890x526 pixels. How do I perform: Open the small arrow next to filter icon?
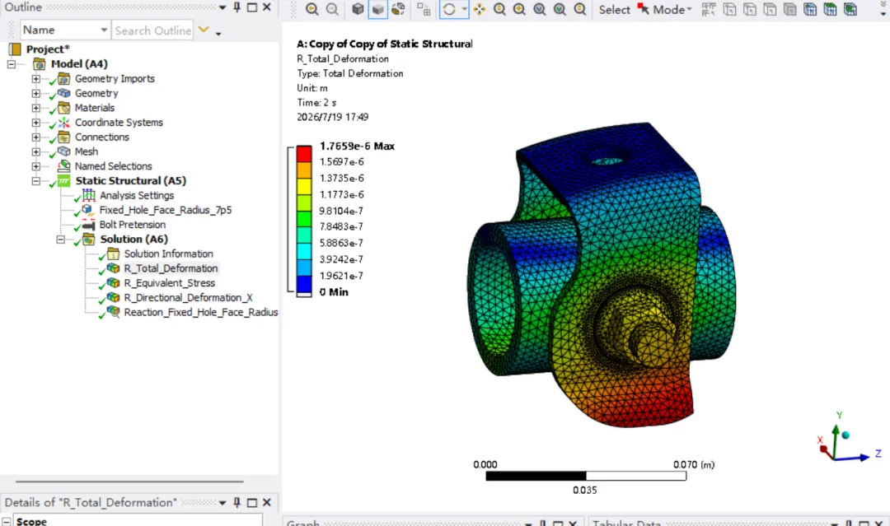tap(218, 34)
